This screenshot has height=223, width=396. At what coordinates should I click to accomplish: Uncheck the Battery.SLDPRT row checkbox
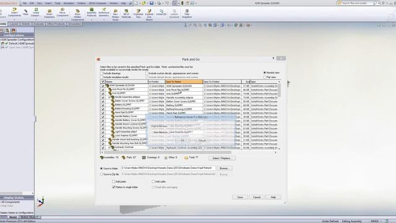pos(103,105)
